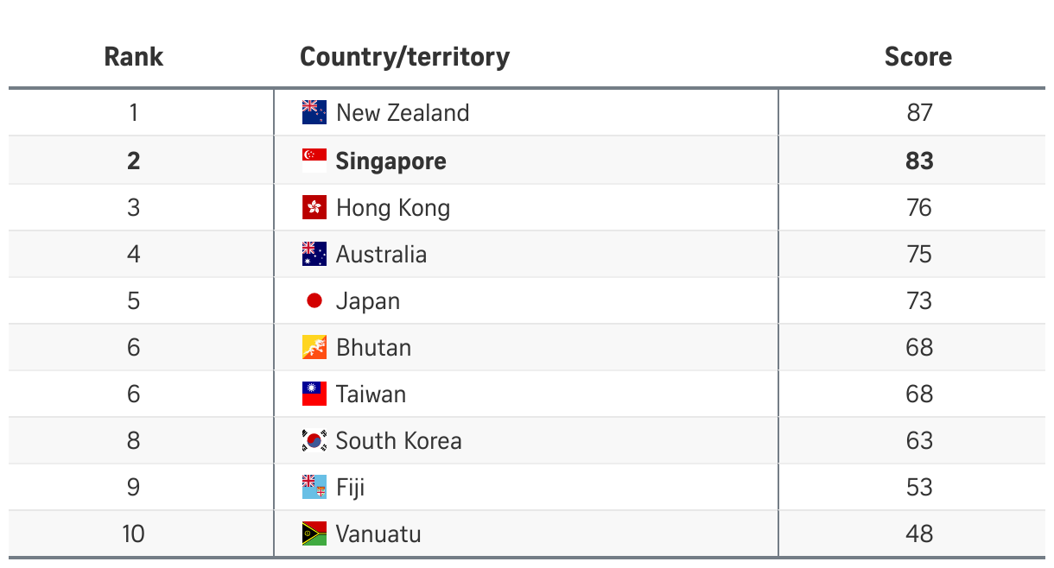Click the Vanuatu flag icon
The width and height of the screenshot is (1054, 568).
tap(314, 533)
